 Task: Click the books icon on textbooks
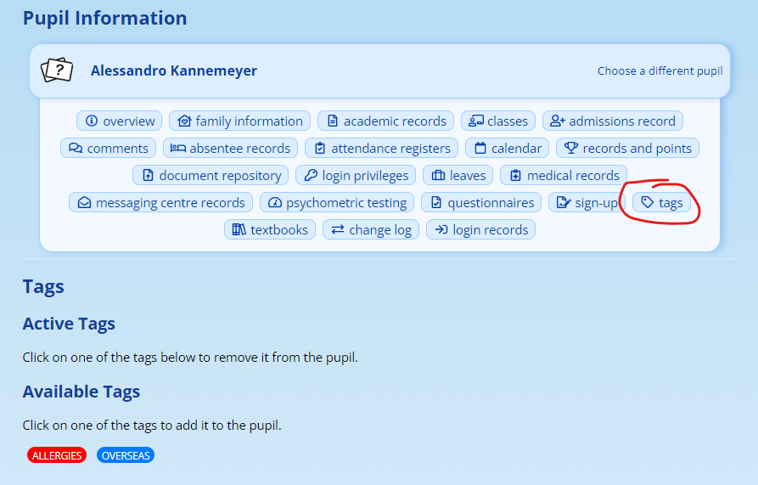coord(239,230)
